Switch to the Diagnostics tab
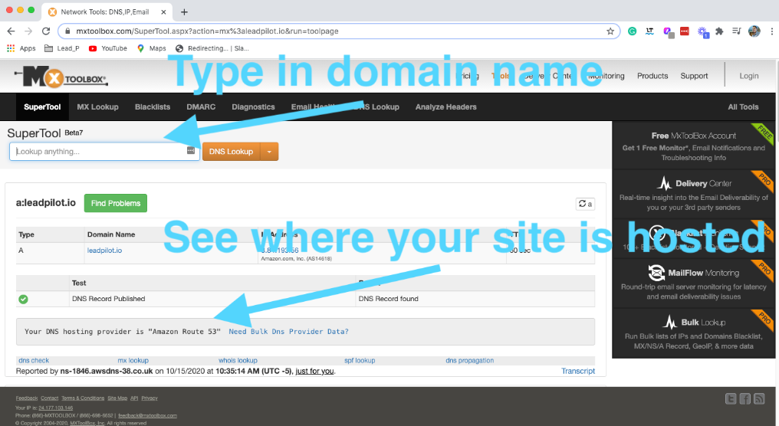Screen dimensions: 779x426 coord(253,106)
